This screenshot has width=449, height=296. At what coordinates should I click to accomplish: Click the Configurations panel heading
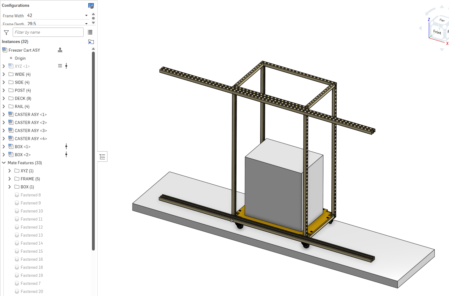click(x=15, y=5)
